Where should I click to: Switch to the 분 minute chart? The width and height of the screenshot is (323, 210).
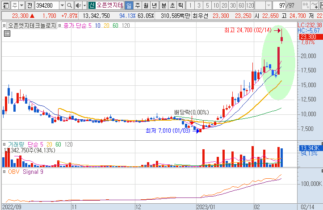pyautogui.click(x=164, y=5)
